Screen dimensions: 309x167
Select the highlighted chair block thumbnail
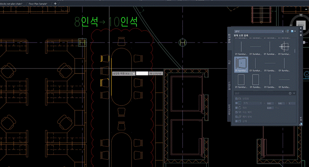241,64
